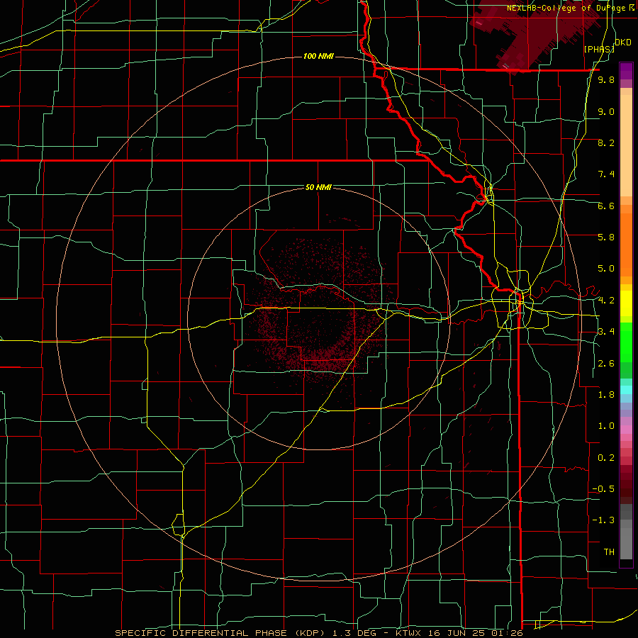The image size is (638, 638).
Task: Click the 0.2 value on color scale
Action: (x=606, y=458)
